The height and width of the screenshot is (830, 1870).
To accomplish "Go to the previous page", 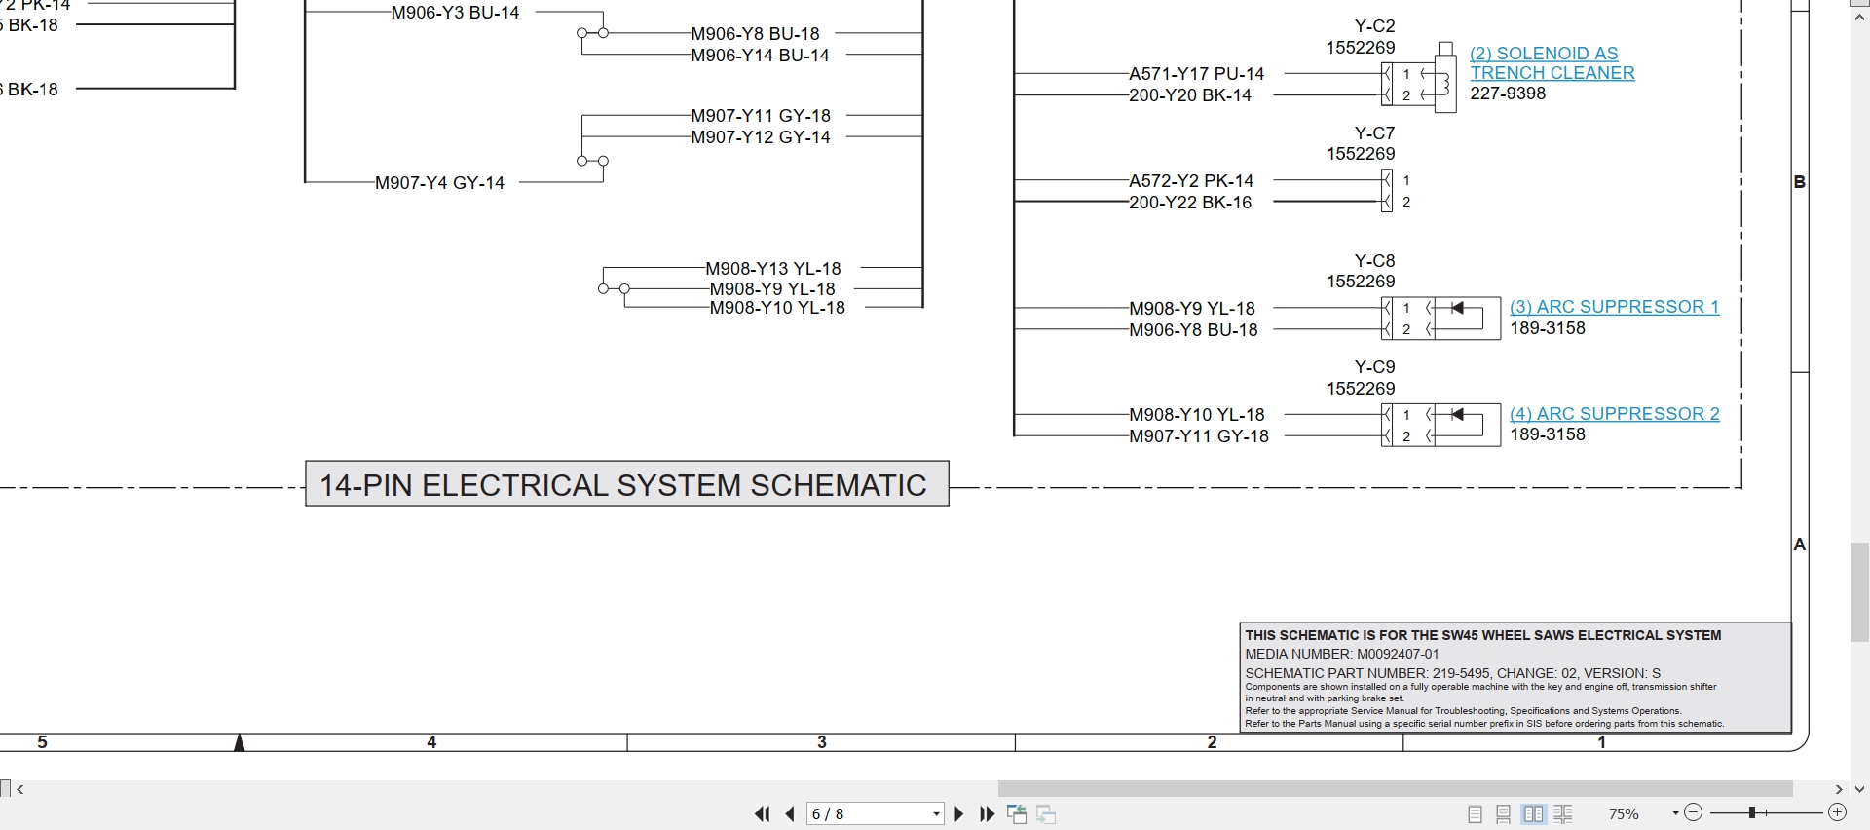I will [790, 813].
